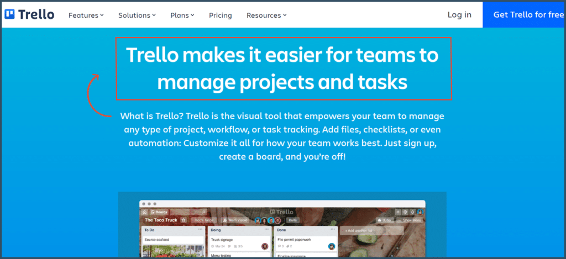Image resolution: width=566 pixels, height=259 pixels.
Task: Click the 'Trello makes it easier for teams' headline
Action: (284, 68)
